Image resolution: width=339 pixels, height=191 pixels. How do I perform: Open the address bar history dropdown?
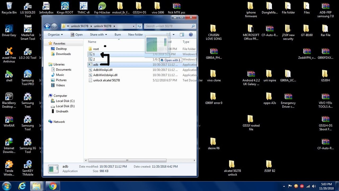[x=133, y=26]
